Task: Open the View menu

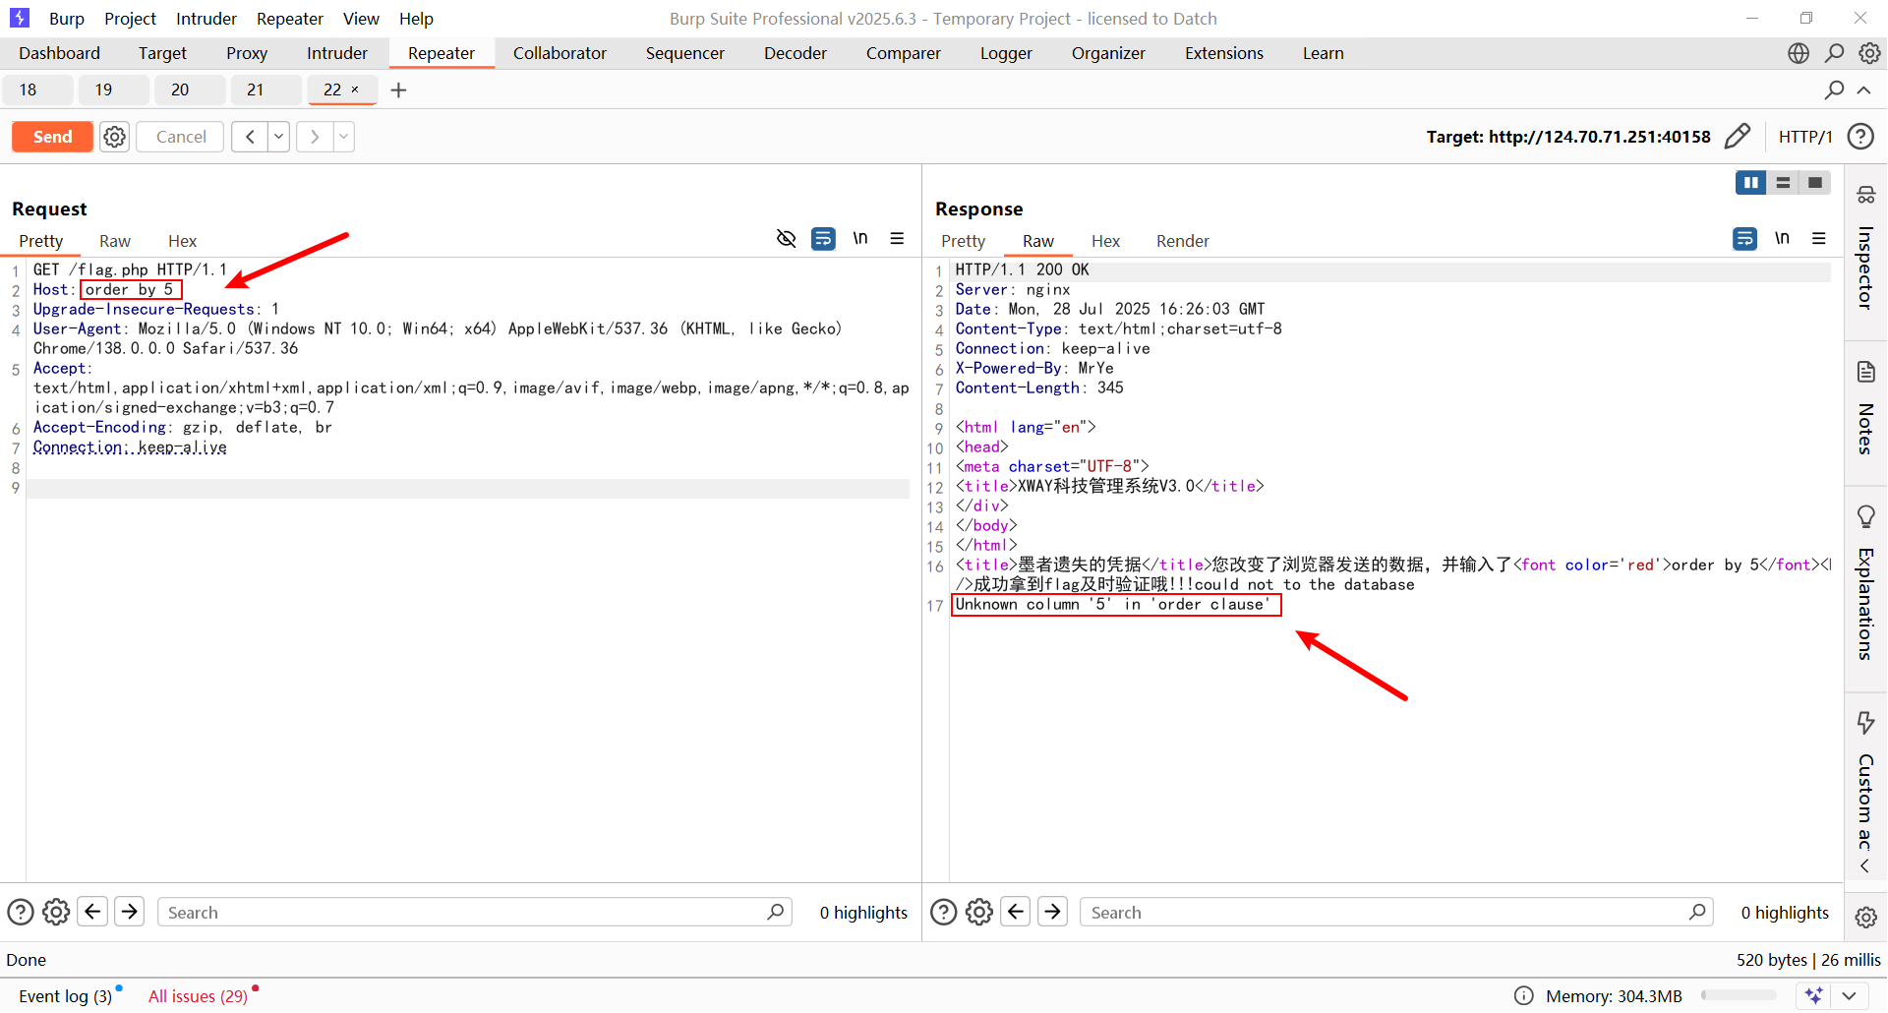Action: pyautogui.click(x=361, y=19)
